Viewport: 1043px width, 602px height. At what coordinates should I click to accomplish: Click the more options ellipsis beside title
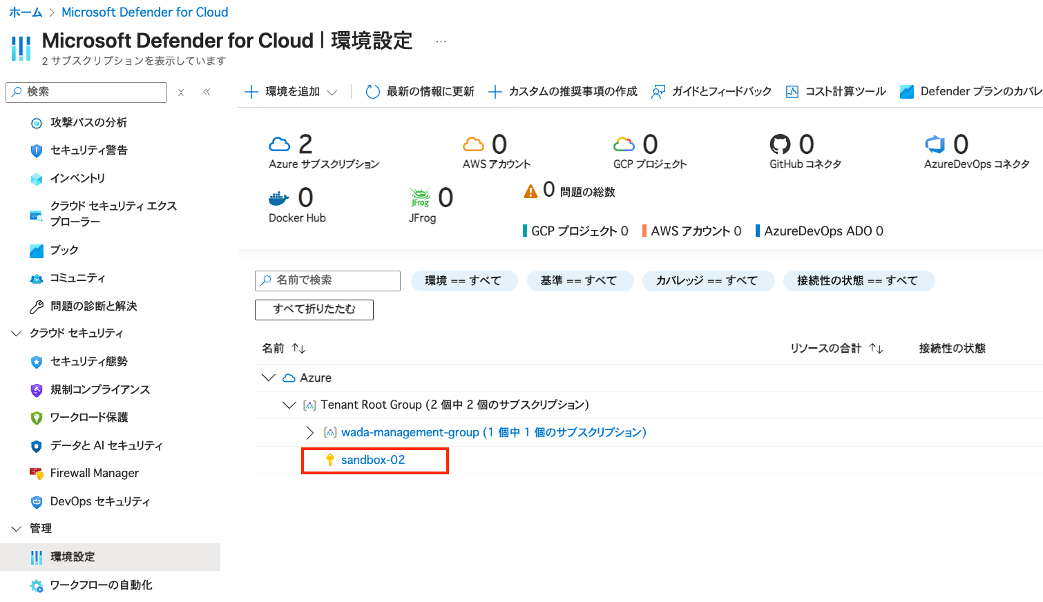(441, 41)
